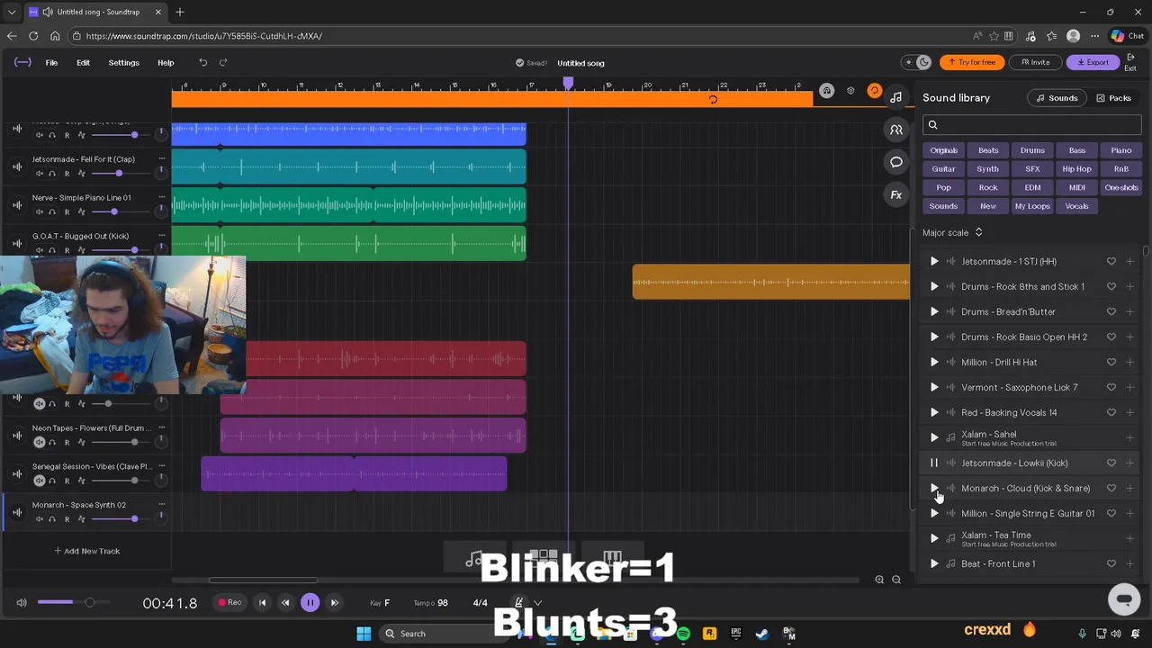
Task: Play Monarch - Cloud (Kick & Snare) preview
Action: pyautogui.click(x=934, y=488)
